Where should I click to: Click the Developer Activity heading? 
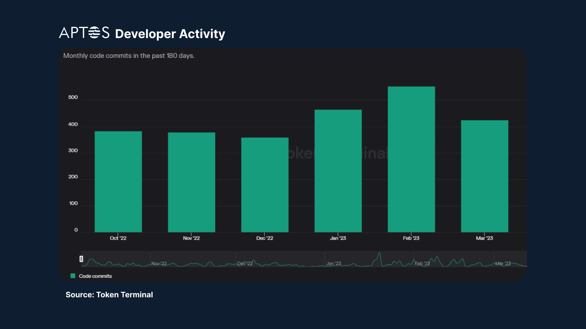point(170,34)
